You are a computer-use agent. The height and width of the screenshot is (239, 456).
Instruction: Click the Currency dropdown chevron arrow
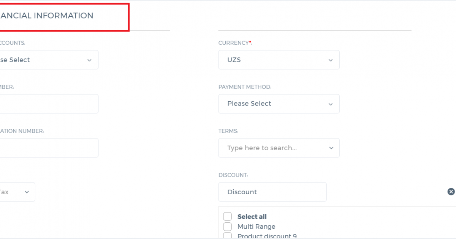tap(331, 60)
